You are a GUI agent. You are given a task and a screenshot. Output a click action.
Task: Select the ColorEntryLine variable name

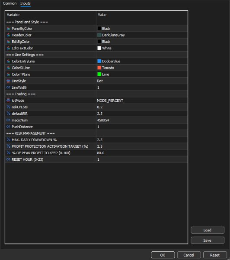[x=23, y=61]
